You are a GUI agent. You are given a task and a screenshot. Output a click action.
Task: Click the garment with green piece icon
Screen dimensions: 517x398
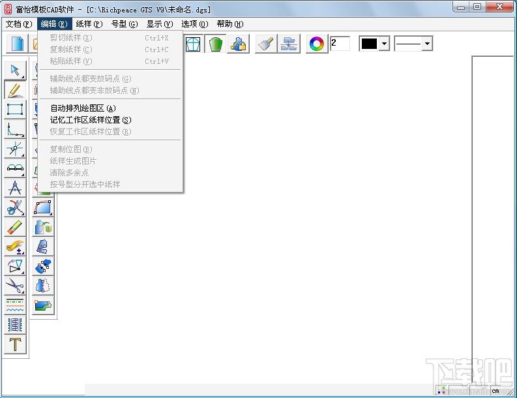pos(43,227)
